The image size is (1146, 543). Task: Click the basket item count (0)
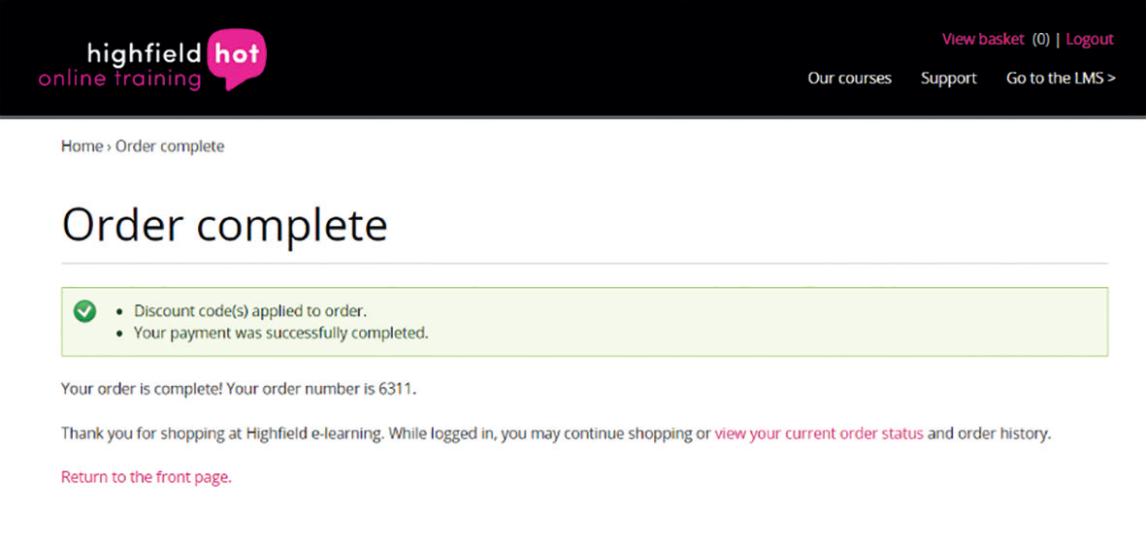(x=1040, y=40)
